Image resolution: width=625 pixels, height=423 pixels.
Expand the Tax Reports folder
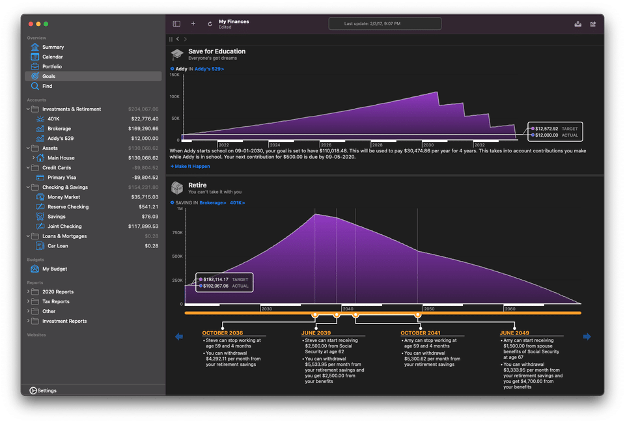click(x=28, y=302)
